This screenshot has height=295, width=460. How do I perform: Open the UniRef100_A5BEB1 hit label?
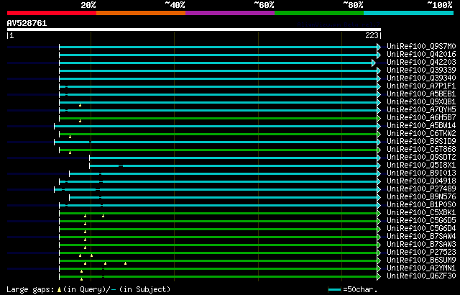(421, 94)
